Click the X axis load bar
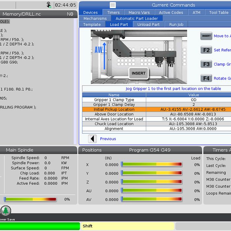231x231 pixels. click(x=152, y=164)
